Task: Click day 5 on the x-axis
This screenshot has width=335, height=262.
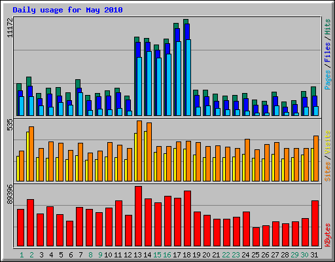Action: [x=61, y=255]
